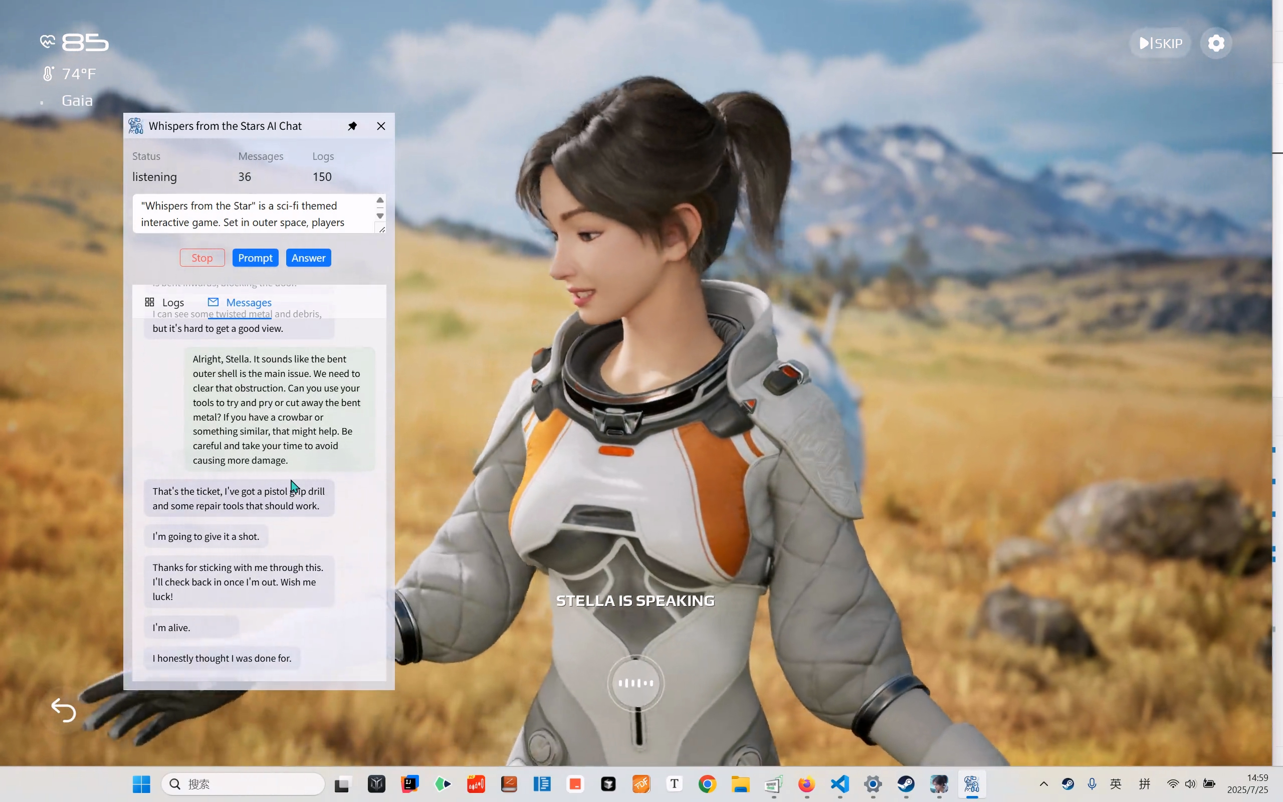Open Windows Settings gear in taskbar
Screen dimensions: 1283x802
tap(873, 784)
